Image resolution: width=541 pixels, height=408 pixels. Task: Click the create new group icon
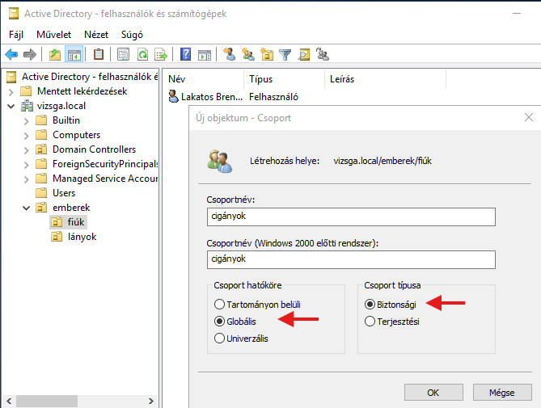coord(248,55)
